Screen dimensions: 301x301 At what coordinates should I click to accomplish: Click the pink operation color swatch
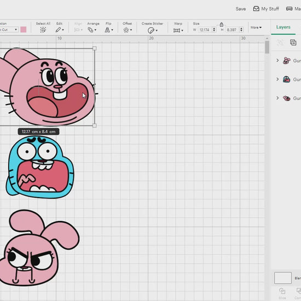(x=24, y=30)
